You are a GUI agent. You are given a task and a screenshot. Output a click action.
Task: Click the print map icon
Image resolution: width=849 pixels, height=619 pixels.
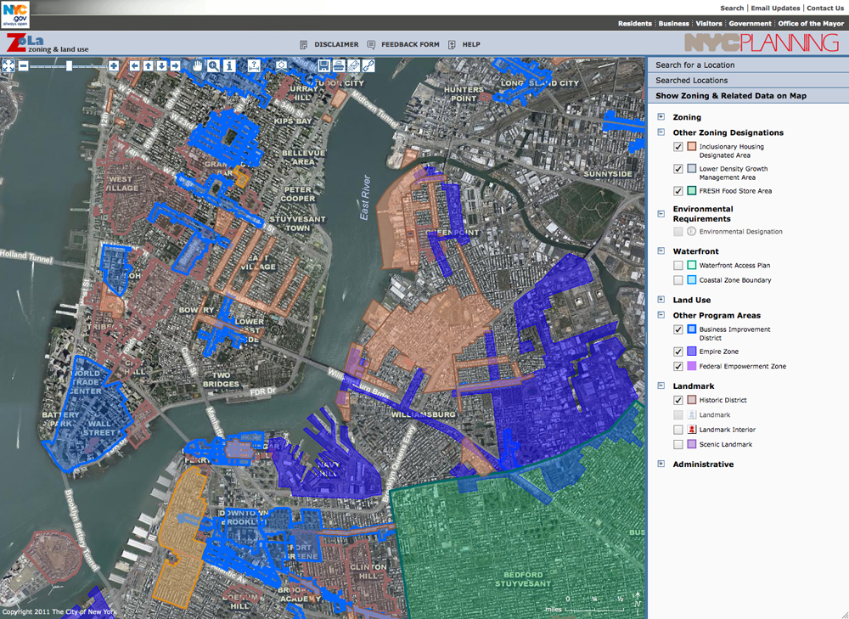(339, 65)
